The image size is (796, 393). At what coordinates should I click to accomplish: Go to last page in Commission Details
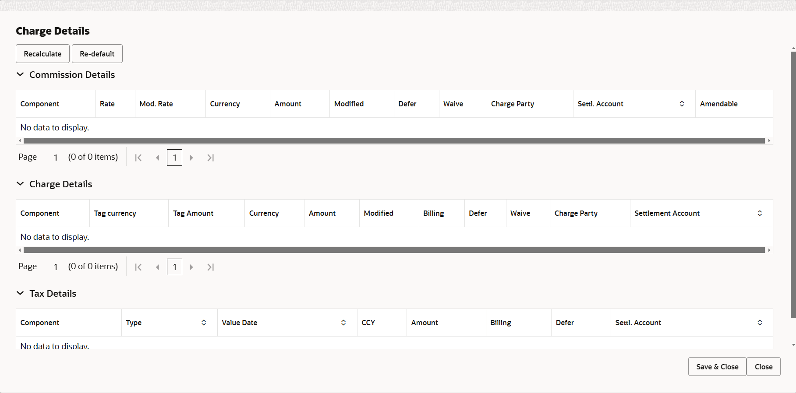coord(210,158)
